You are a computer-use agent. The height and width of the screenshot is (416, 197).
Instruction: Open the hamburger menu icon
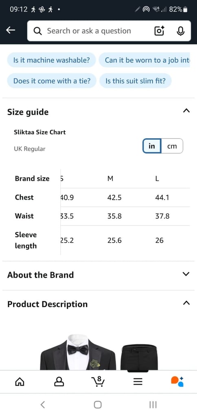point(138,382)
